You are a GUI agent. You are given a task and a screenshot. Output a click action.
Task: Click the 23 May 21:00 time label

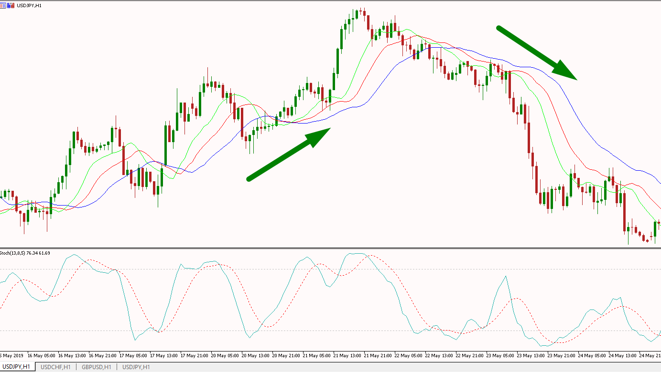[x=562, y=356]
